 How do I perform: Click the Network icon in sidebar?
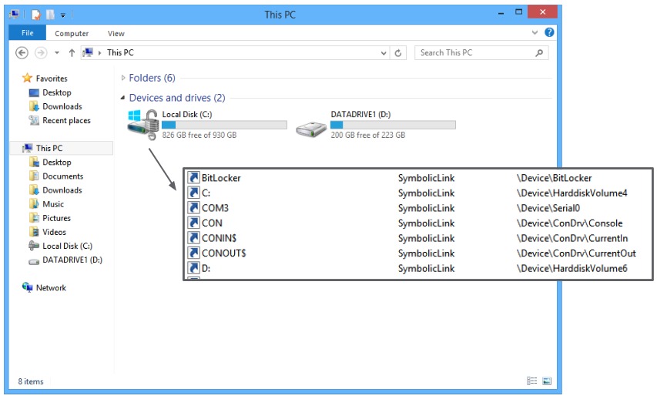pyautogui.click(x=27, y=287)
